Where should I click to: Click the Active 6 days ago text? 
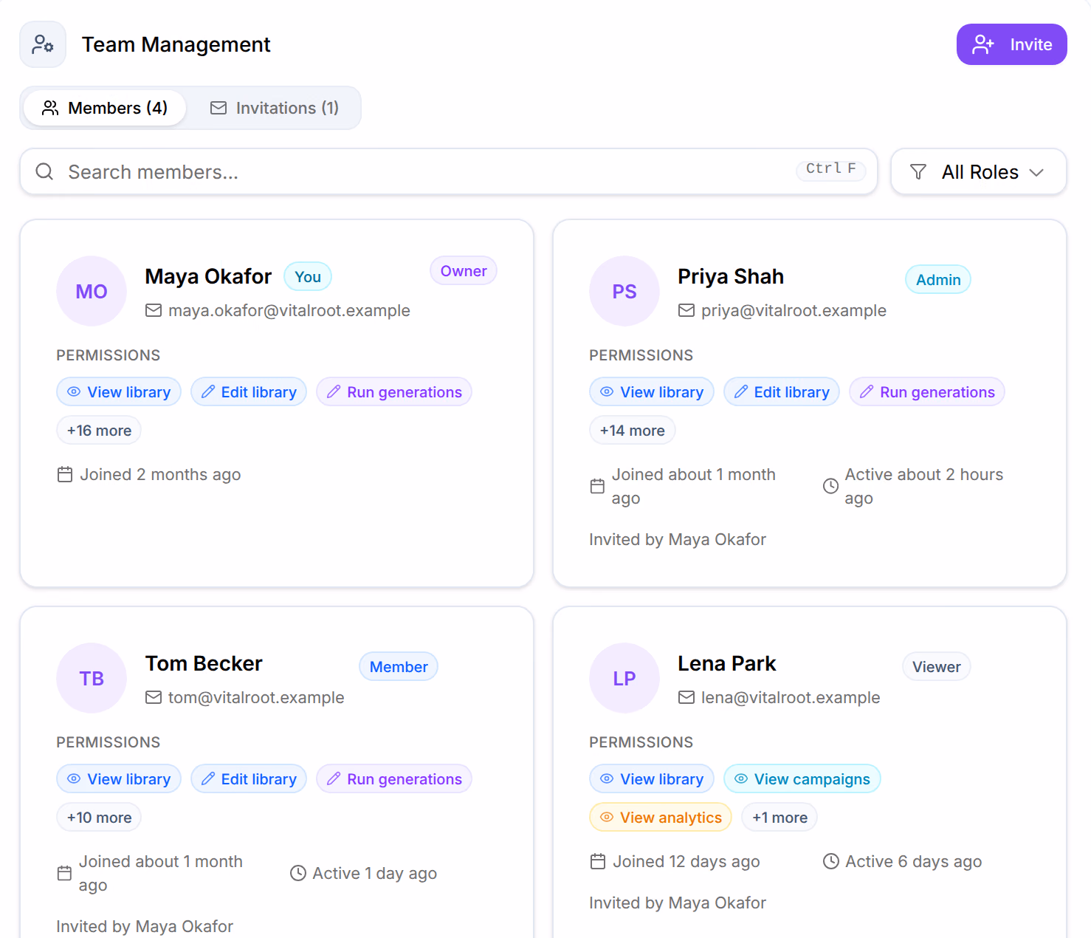pyautogui.click(x=913, y=862)
